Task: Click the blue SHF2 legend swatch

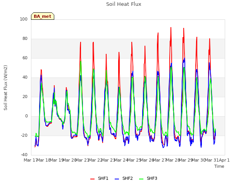Action: (x=117, y=179)
